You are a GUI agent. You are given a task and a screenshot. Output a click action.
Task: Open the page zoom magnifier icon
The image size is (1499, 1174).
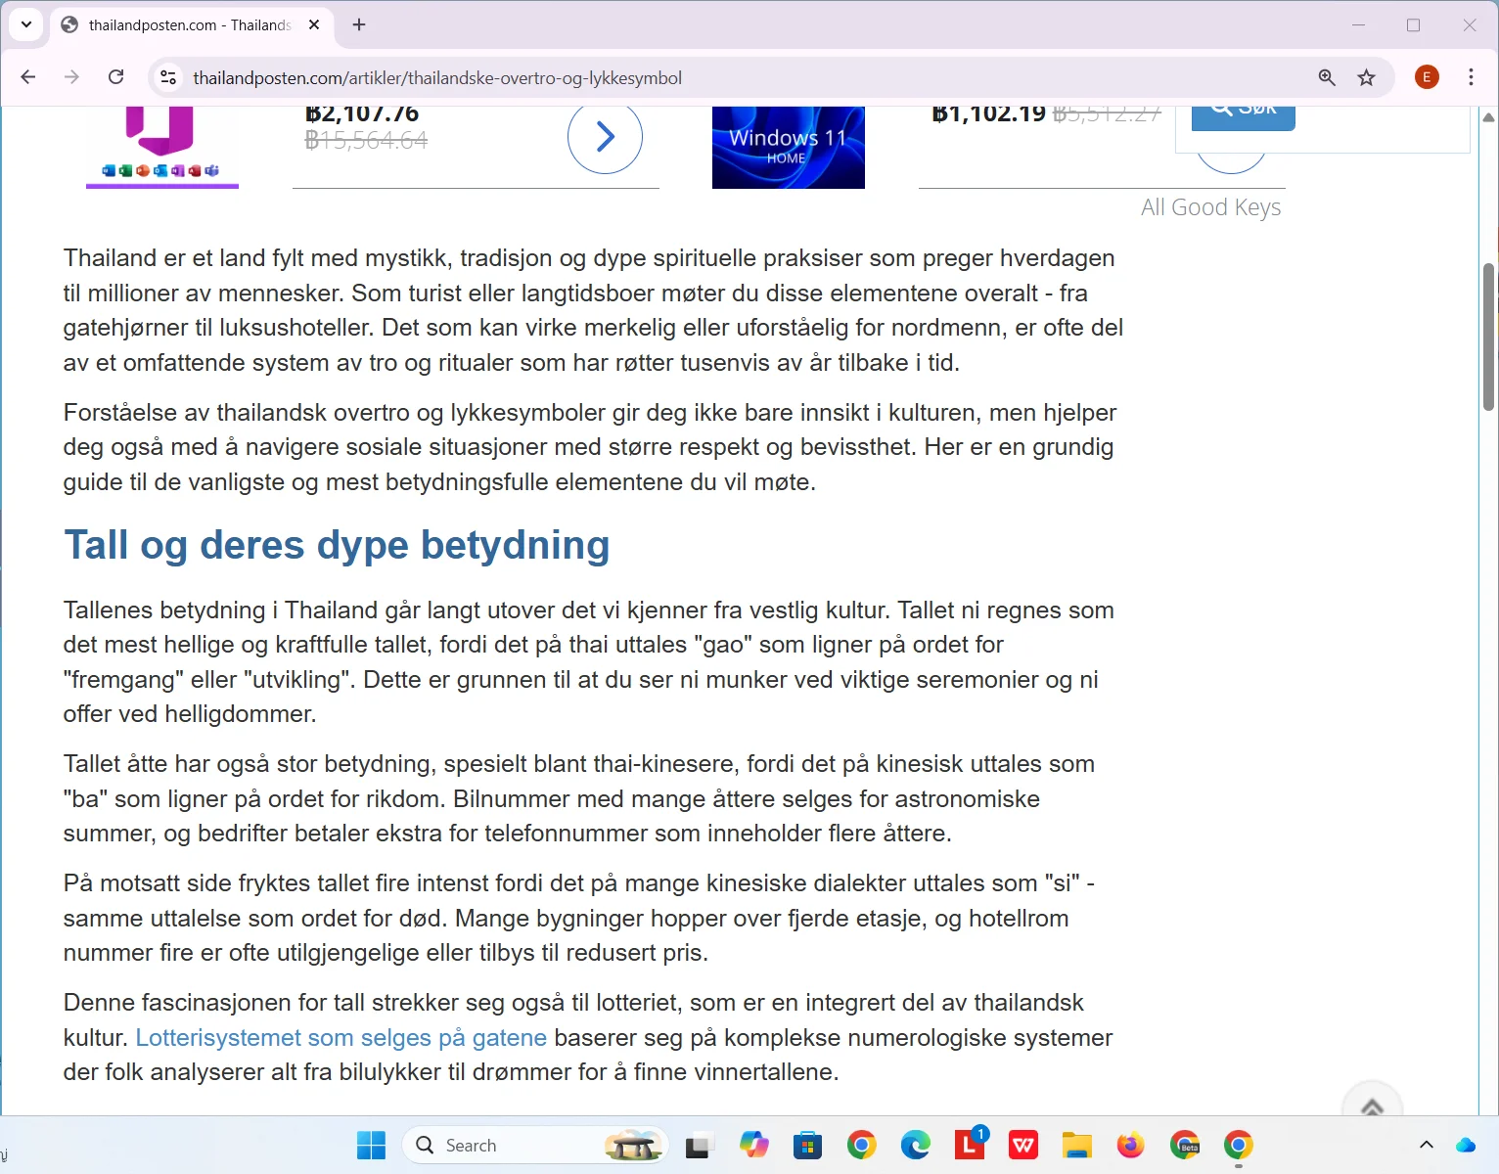click(x=1326, y=77)
